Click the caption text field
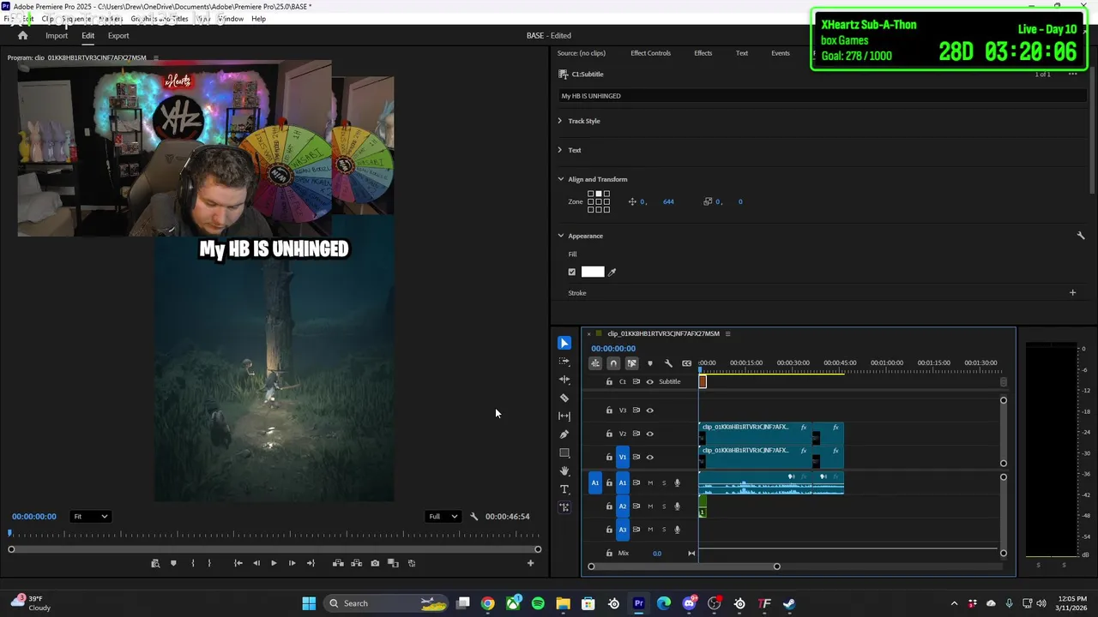1098x617 pixels. click(823, 96)
